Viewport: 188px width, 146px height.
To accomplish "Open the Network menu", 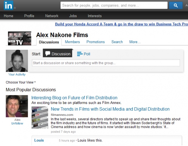I will [x=52, y=16].
